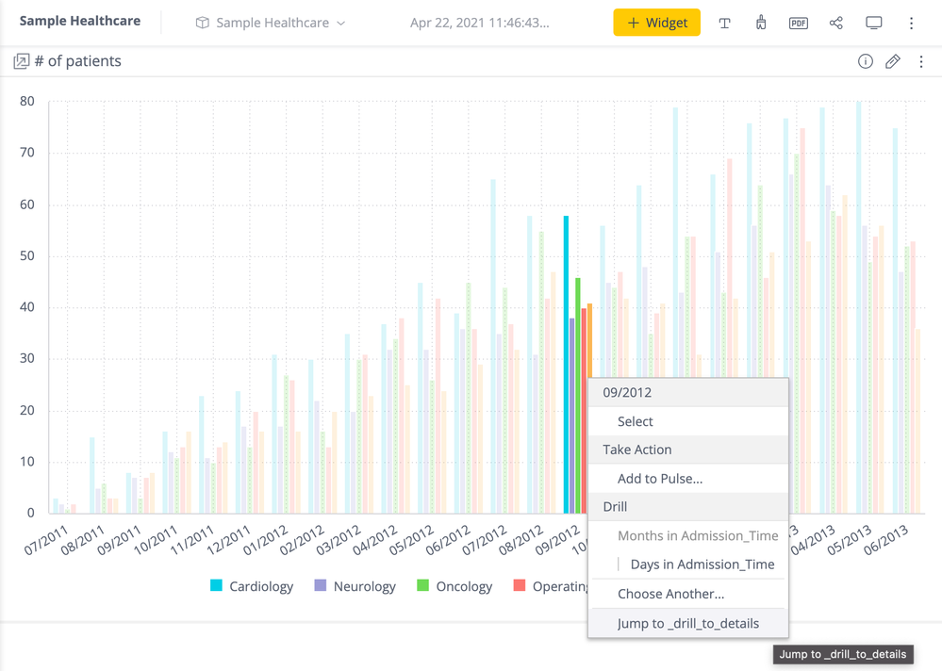Toggle the Cardiology series in the legend
The height and width of the screenshot is (671, 942).
point(261,586)
